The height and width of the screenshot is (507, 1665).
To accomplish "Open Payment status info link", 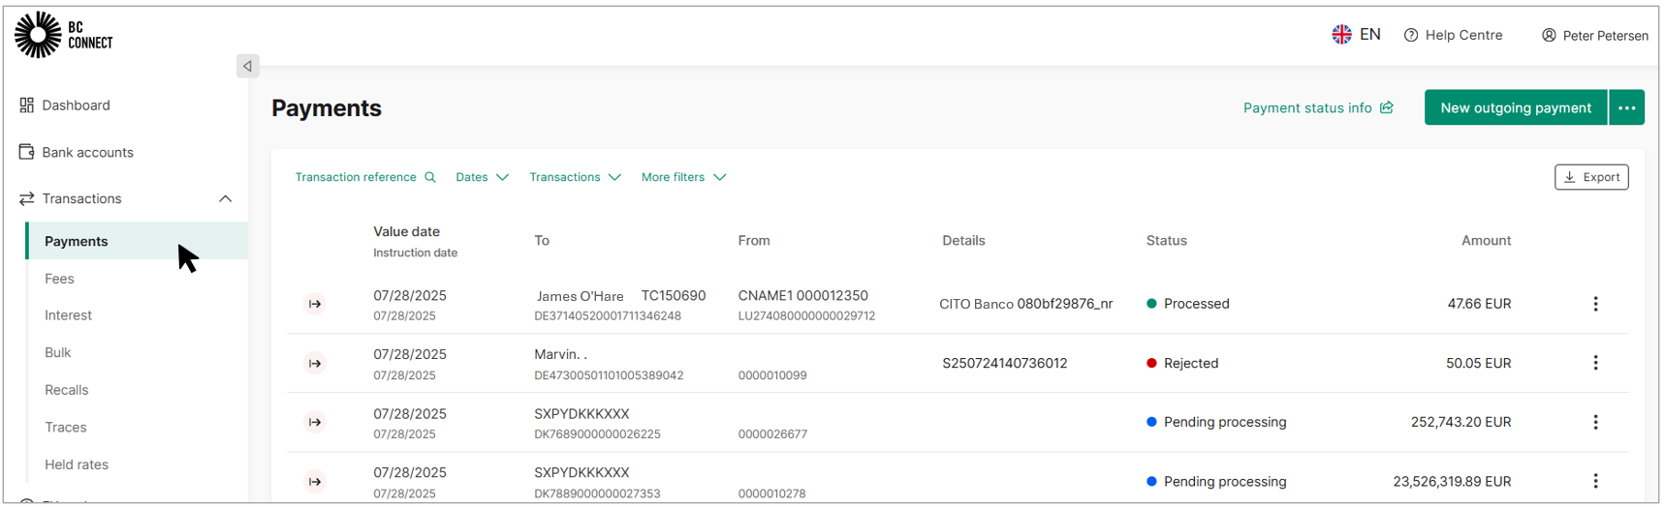I will point(1318,107).
